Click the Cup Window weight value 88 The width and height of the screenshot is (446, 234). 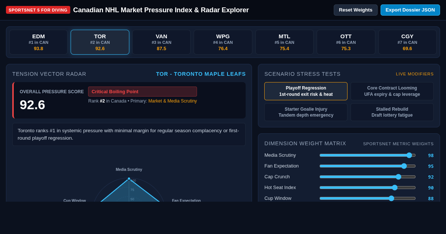(431, 199)
